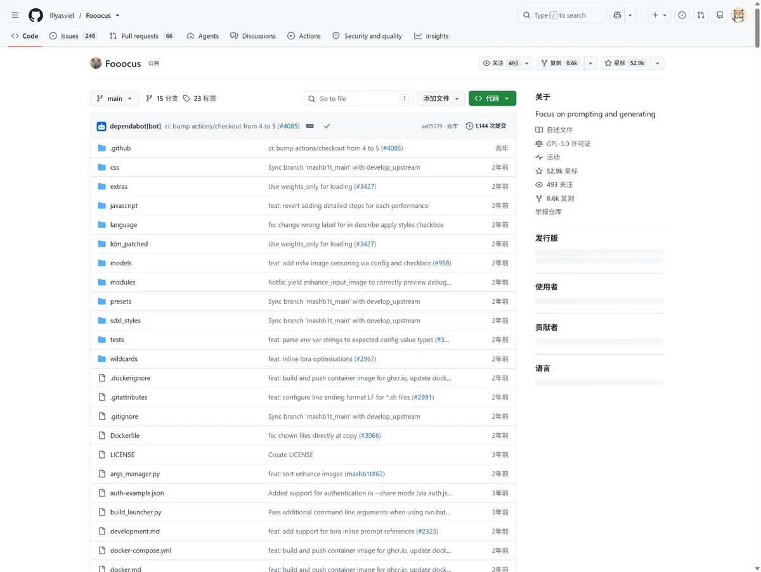
Task: View the 15 branches link
Action: coord(162,98)
